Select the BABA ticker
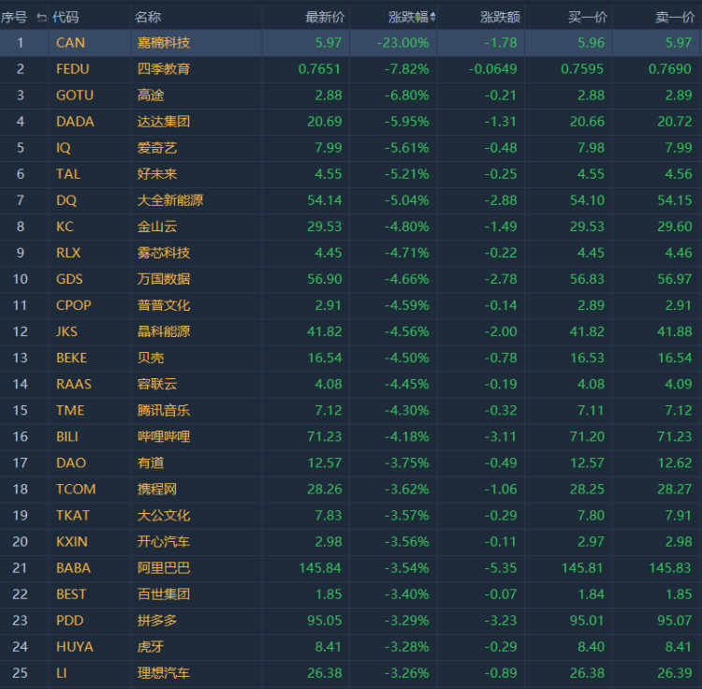The image size is (702, 689). (x=73, y=568)
